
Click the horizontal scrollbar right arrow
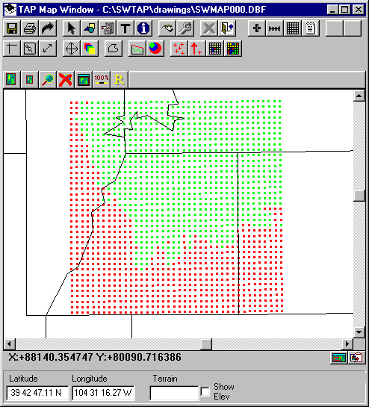tap(347, 344)
